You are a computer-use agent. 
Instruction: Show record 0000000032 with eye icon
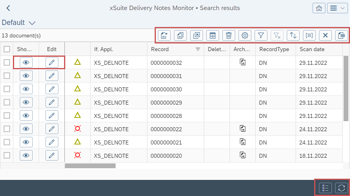pyautogui.click(x=26, y=62)
